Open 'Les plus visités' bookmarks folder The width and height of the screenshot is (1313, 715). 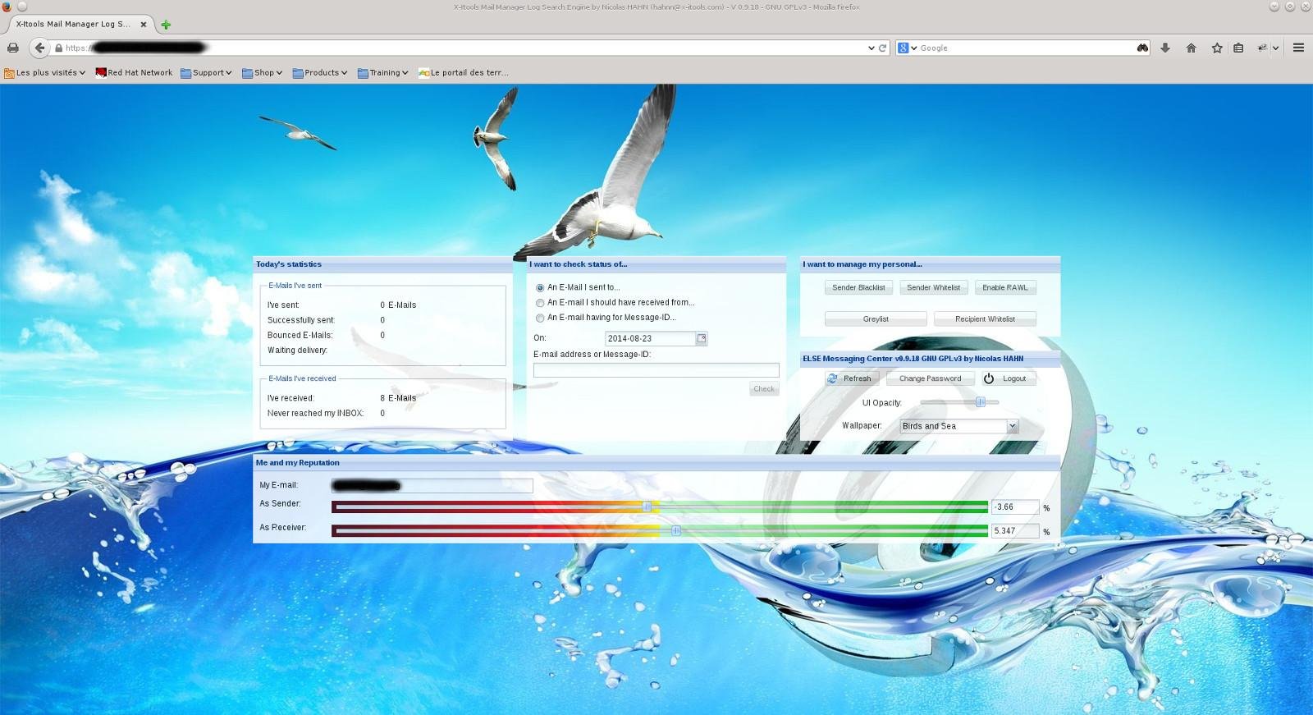click(x=44, y=72)
